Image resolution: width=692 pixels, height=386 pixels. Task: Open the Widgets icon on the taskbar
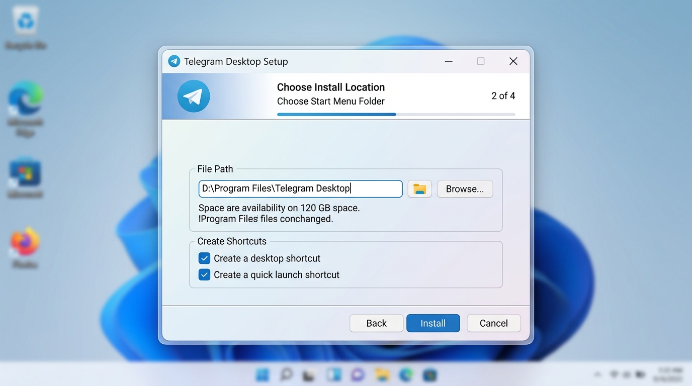[x=334, y=374]
